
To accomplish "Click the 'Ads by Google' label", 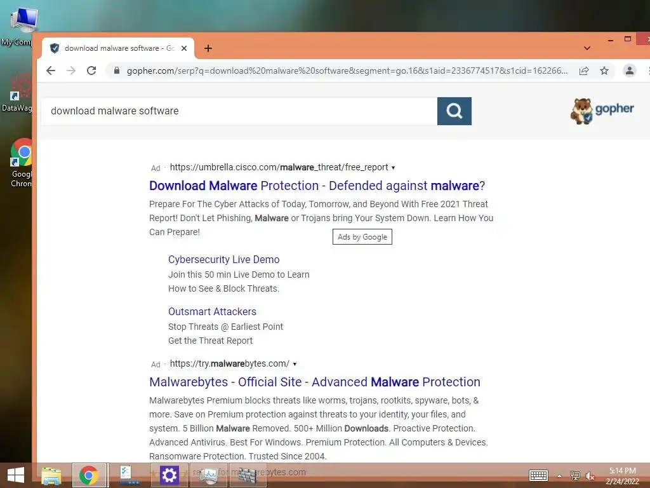I will [x=362, y=237].
